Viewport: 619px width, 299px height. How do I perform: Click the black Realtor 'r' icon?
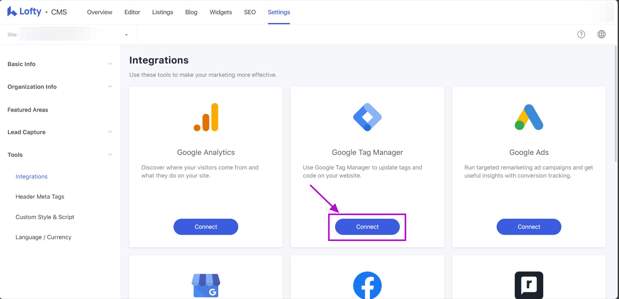(529, 285)
